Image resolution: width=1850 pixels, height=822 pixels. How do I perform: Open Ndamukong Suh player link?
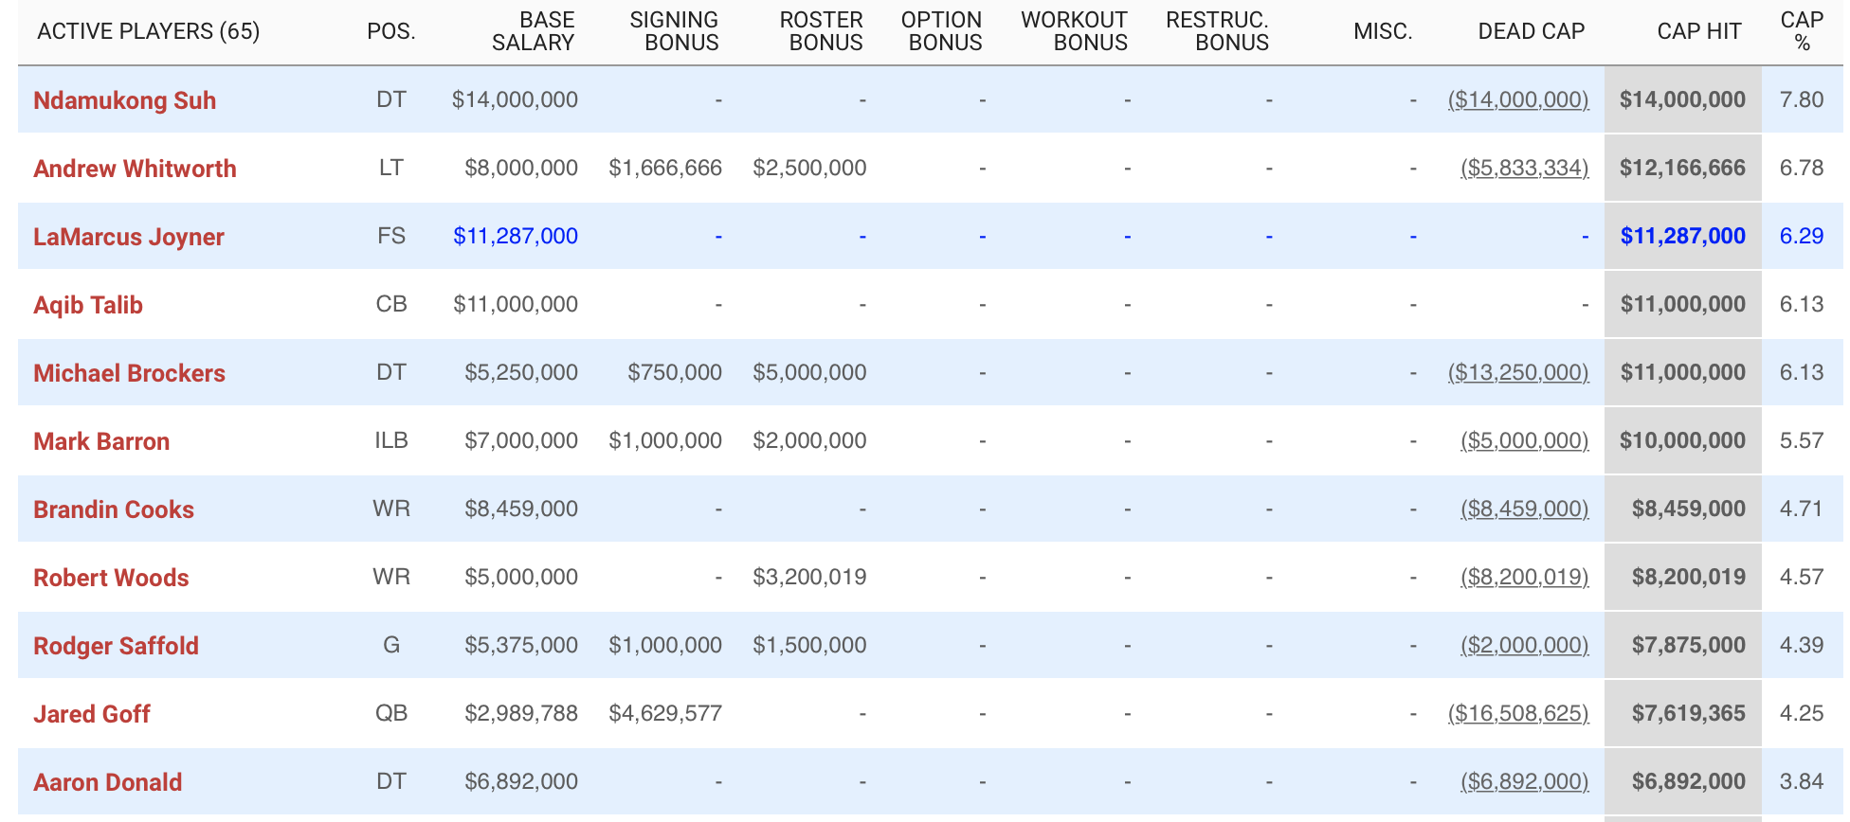(124, 100)
